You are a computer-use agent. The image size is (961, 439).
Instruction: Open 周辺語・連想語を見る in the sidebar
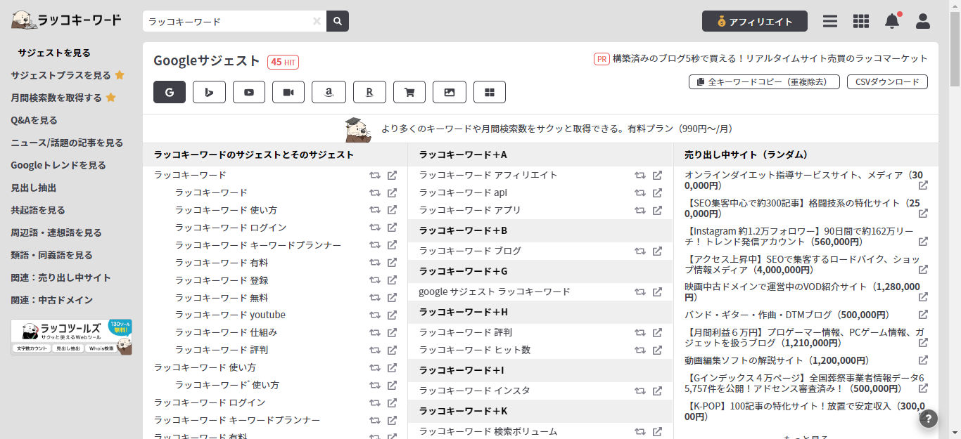pos(56,232)
